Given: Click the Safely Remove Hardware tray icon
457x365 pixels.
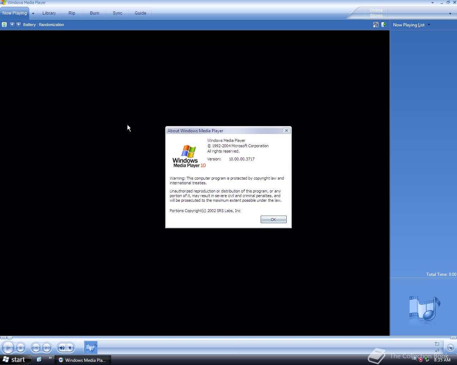Looking at the screenshot, I should tap(427, 360).
